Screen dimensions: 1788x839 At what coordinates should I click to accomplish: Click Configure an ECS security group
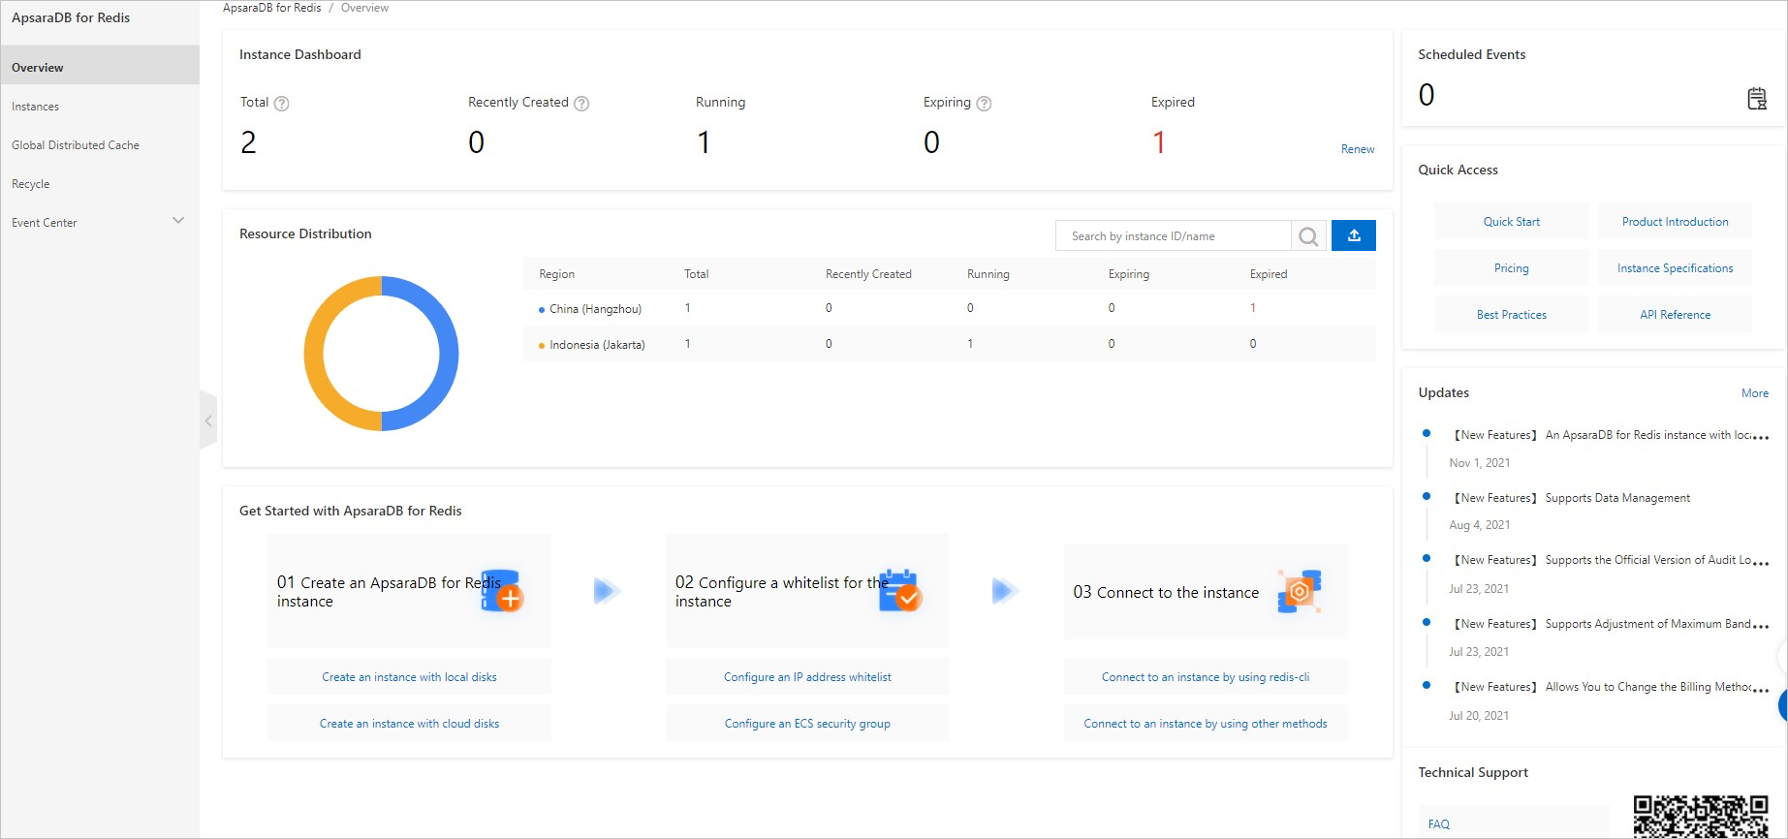807,724
